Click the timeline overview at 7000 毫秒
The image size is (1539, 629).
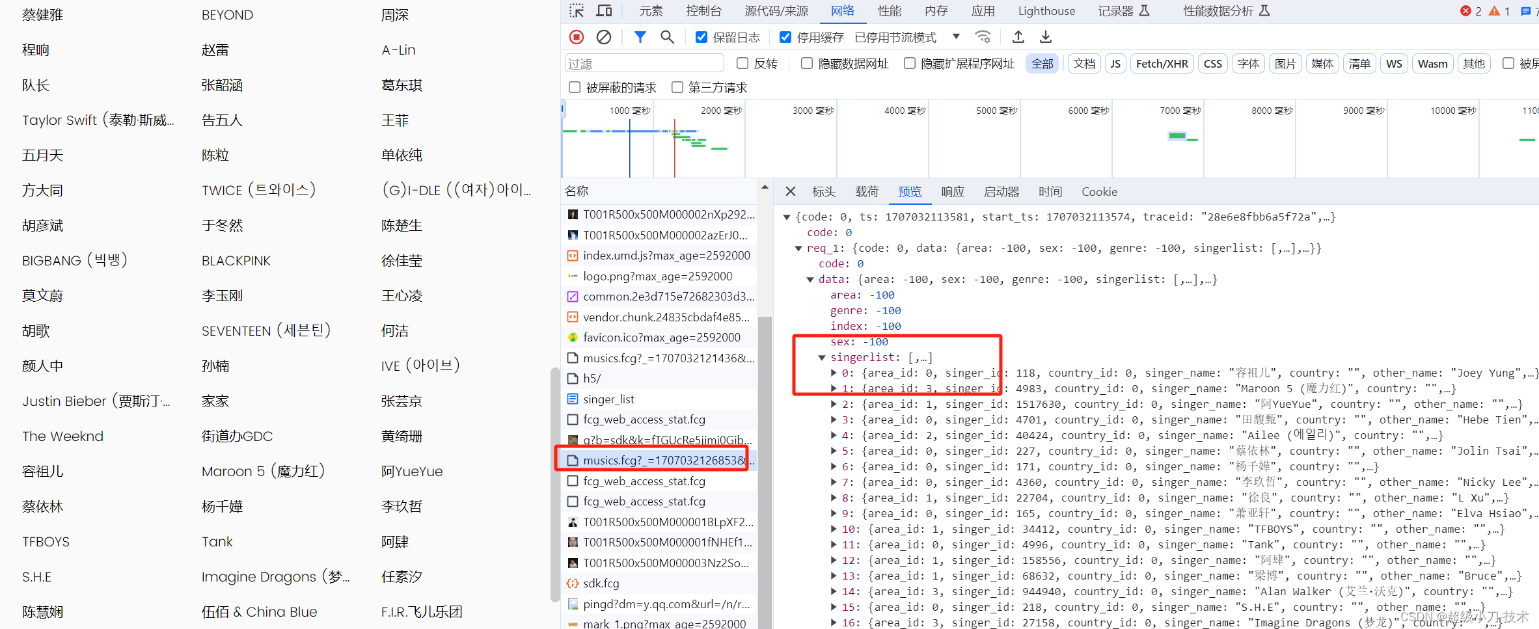click(1180, 111)
